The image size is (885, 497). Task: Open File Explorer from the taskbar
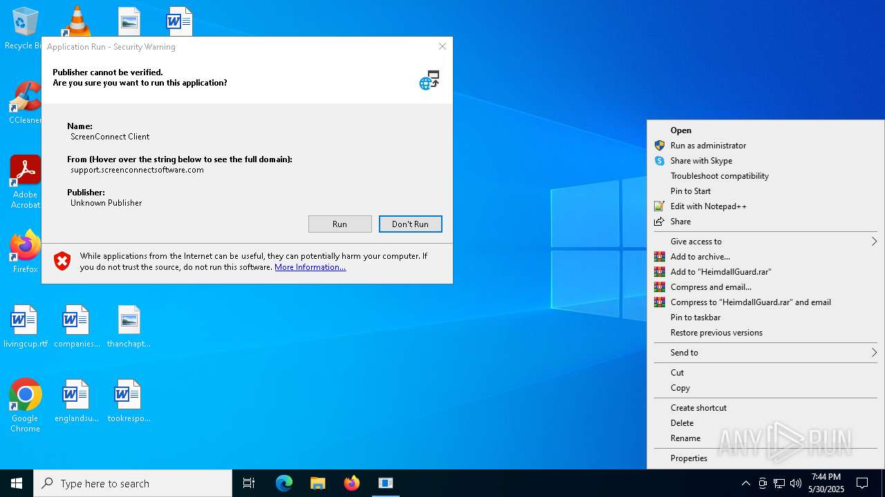(x=317, y=483)
